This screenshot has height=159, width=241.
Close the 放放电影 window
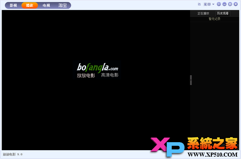[x=236, y=4]
